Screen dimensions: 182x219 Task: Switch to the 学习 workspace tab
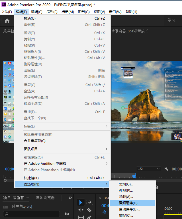[171, 20]
